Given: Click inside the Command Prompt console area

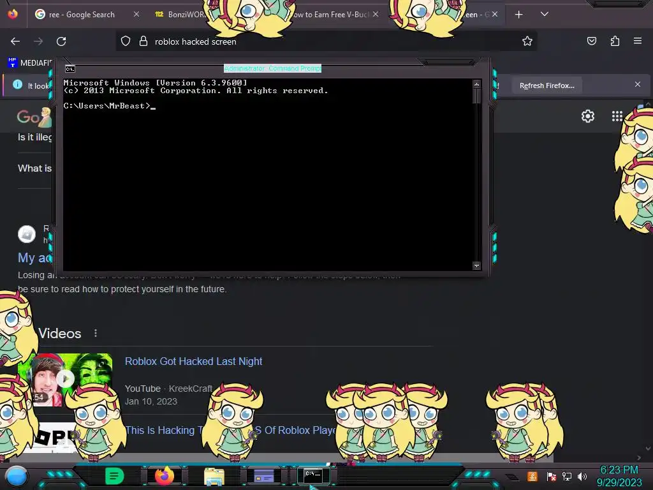Looking at the screenshot, I should point(268,175).
